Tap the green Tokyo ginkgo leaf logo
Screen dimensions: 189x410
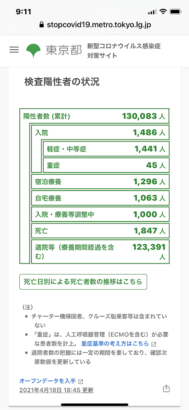click(34, 51)
